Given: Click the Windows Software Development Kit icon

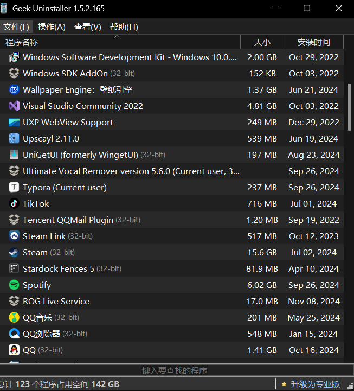Looking at the screenshot, I should 14,57.
